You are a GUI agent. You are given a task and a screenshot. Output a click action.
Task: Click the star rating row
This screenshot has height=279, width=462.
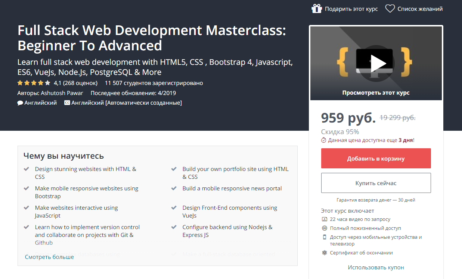34,83
